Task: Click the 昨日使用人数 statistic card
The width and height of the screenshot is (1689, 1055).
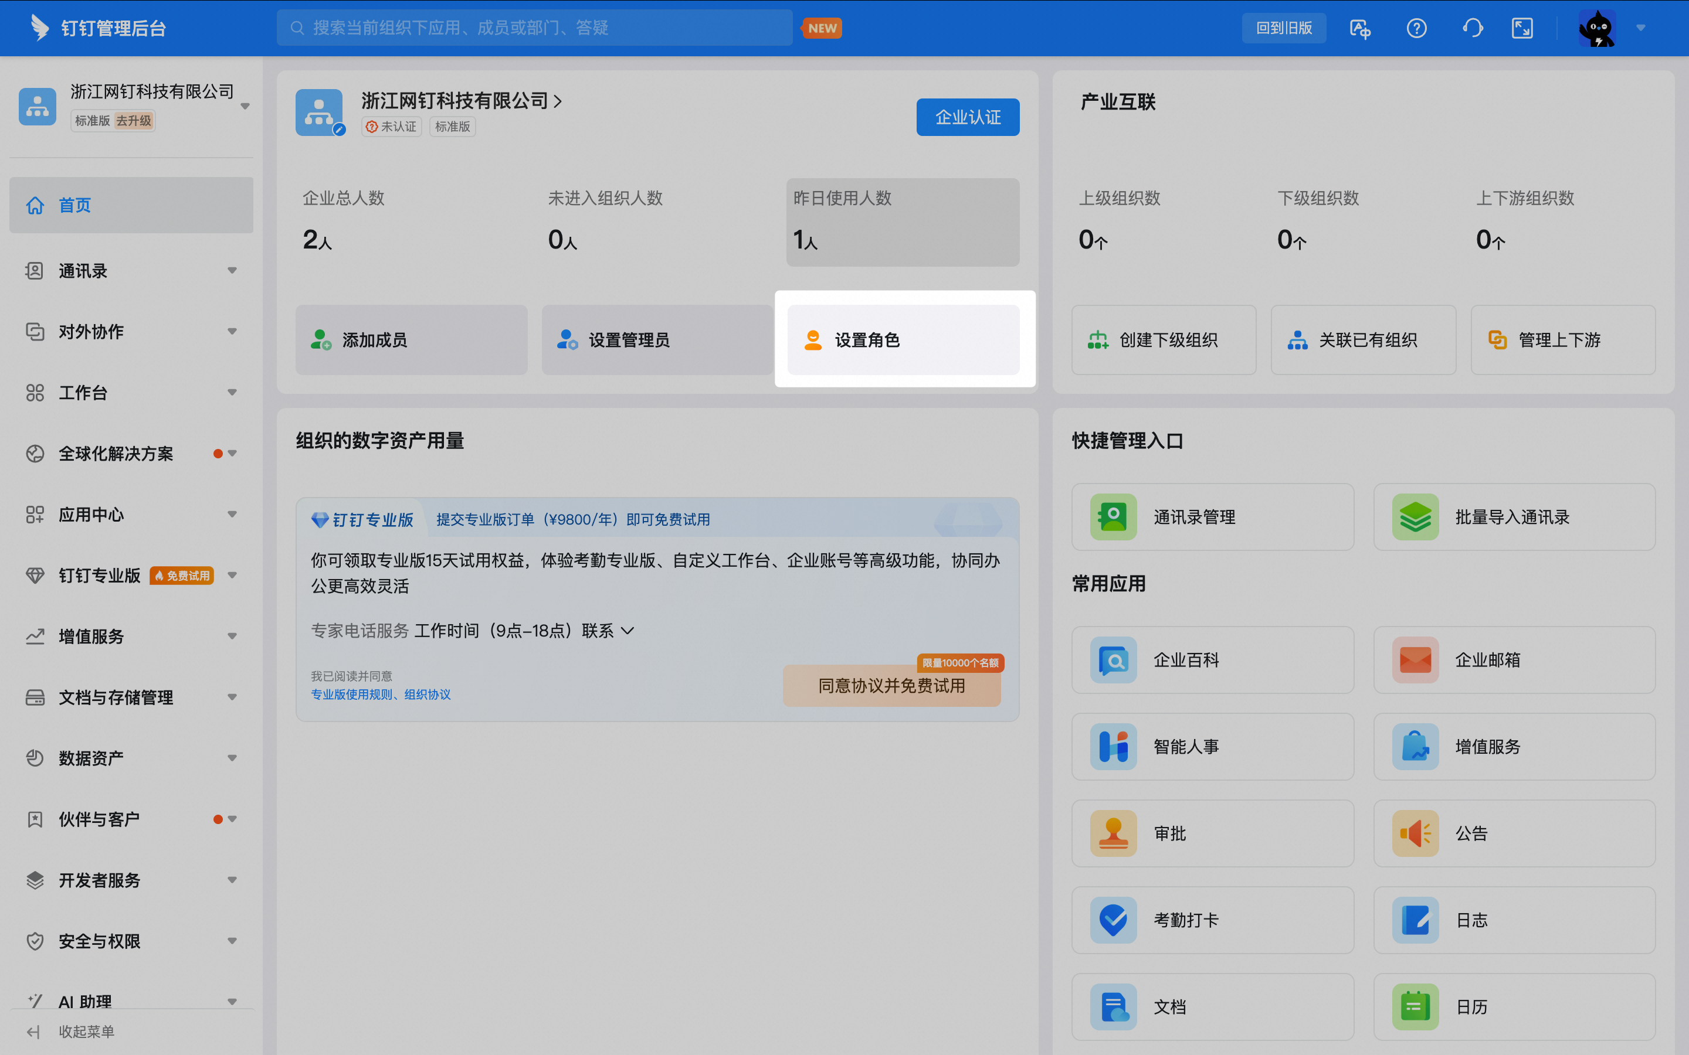Action: [x=903, y=222]
